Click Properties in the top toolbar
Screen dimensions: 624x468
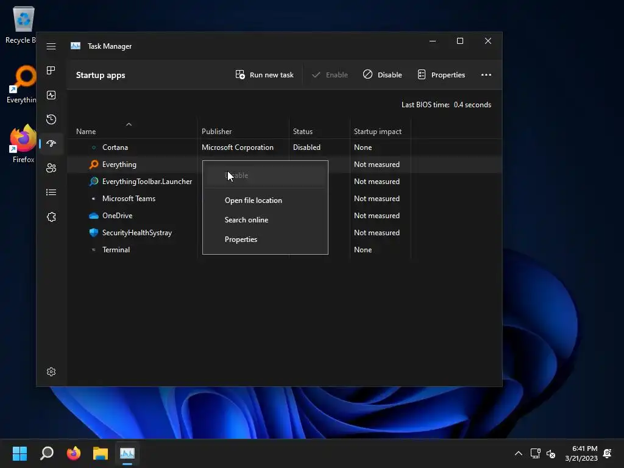pos(441,75)
